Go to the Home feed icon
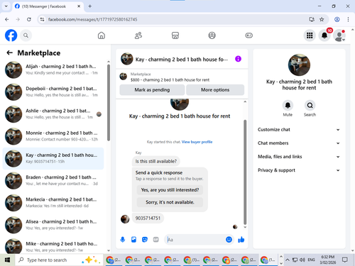This screenshot has height=266, width=355. [102, 35]
